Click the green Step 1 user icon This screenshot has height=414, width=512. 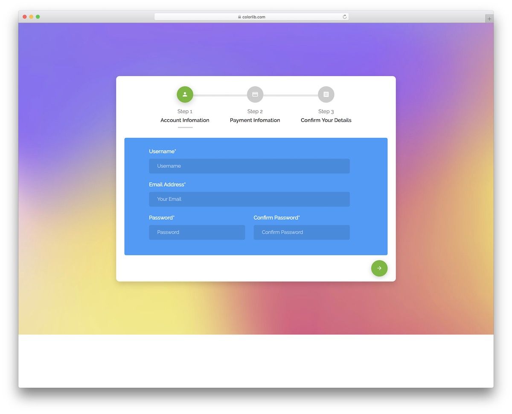185,95
